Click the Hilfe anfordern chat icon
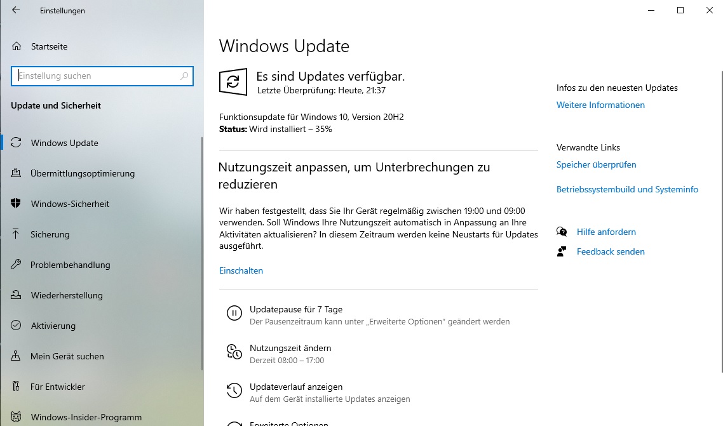 pos(562,232)
